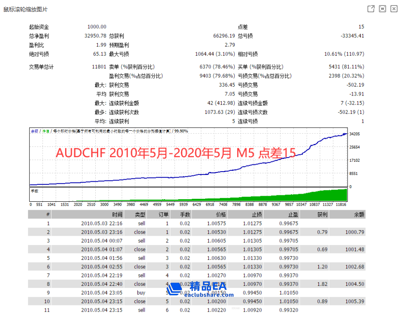
Task: Select the close trade row dated 2010.05.04 23:15
Action: click(170, 301)
